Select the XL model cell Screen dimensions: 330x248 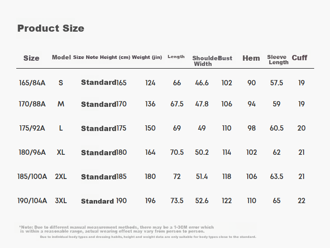pos(61,152)
